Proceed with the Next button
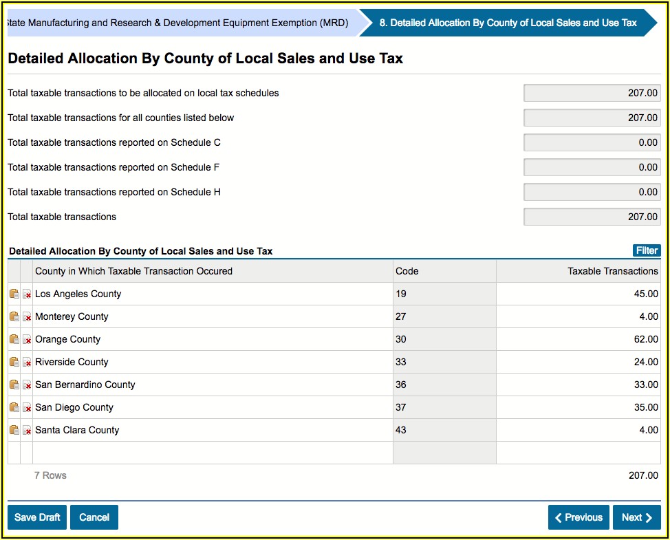 point(636,517)
